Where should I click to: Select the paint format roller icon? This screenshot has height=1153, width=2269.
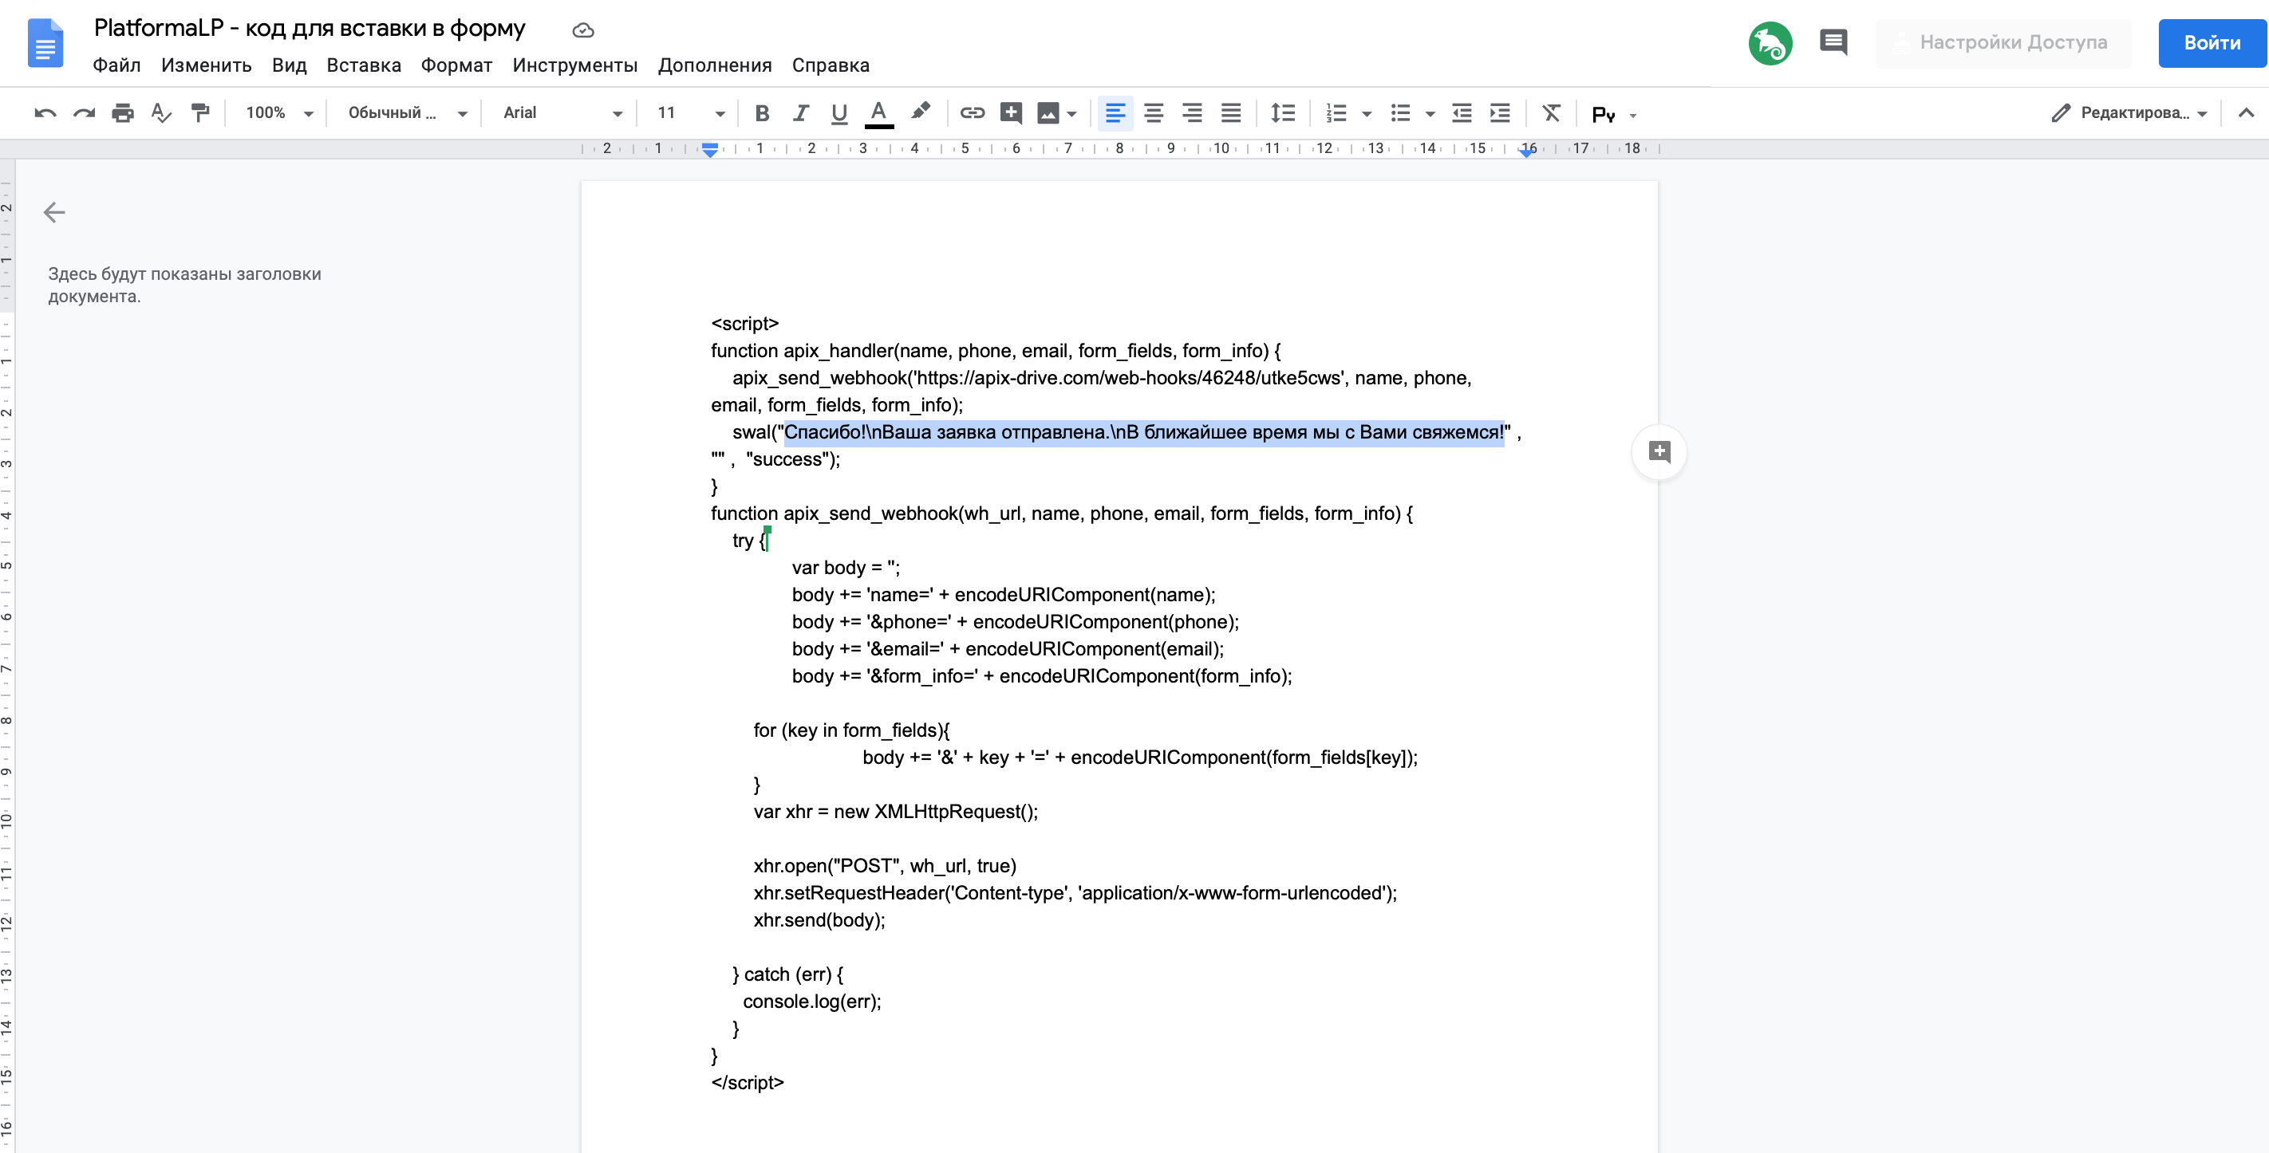coord(200,112)
